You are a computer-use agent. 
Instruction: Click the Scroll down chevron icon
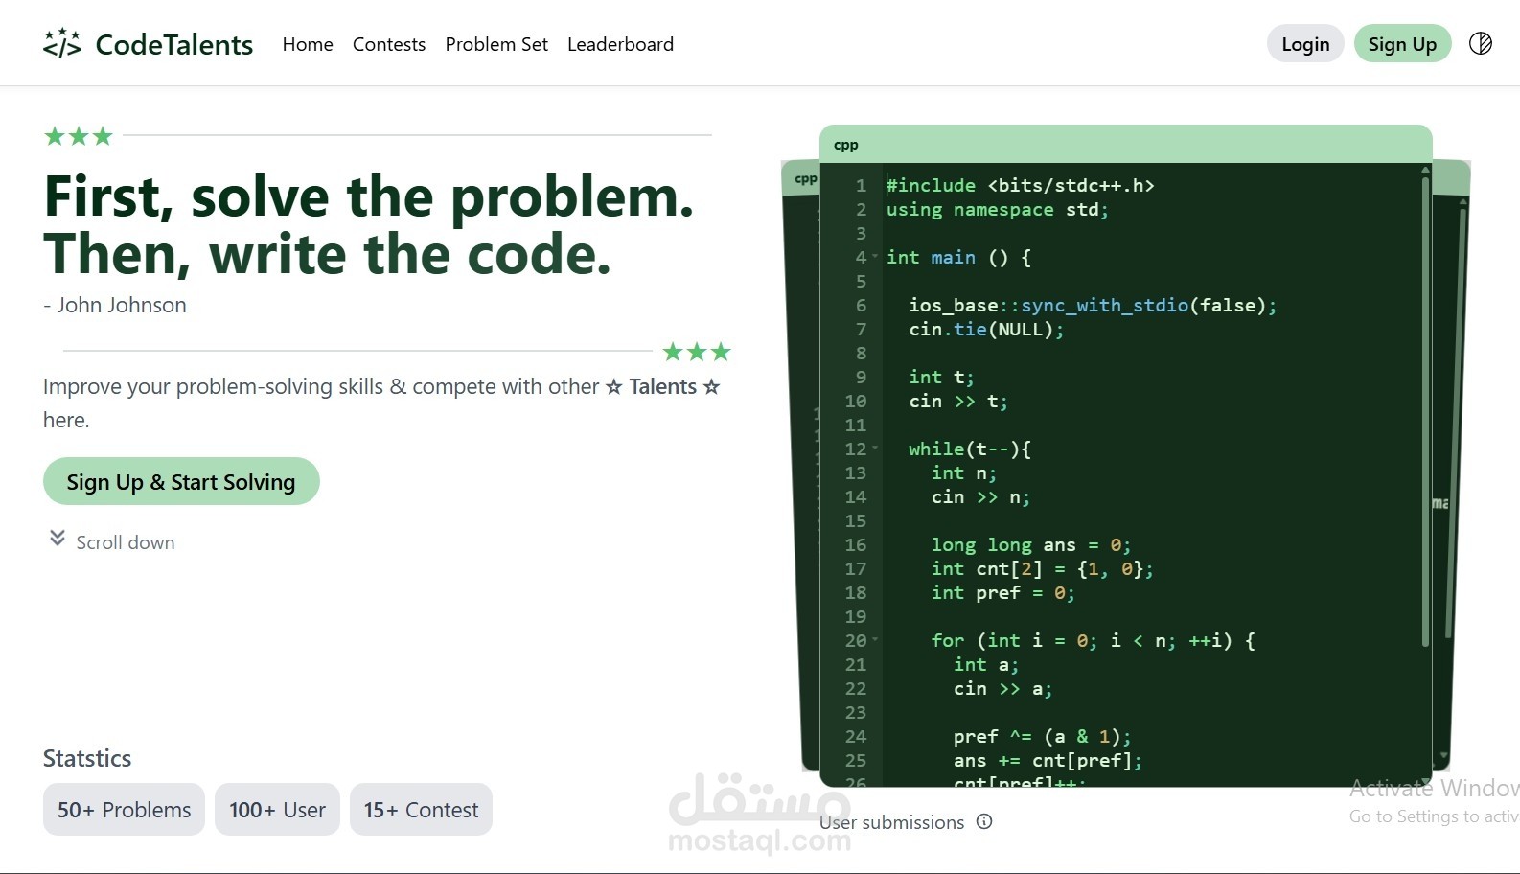58,538
